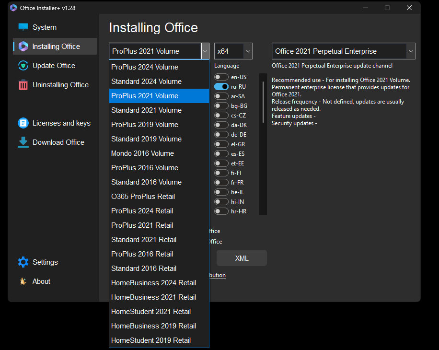Image resolution: width=439 pixels, height=350 pixels.
Task: Click the System monitor icon
Action: pos(23,27)
